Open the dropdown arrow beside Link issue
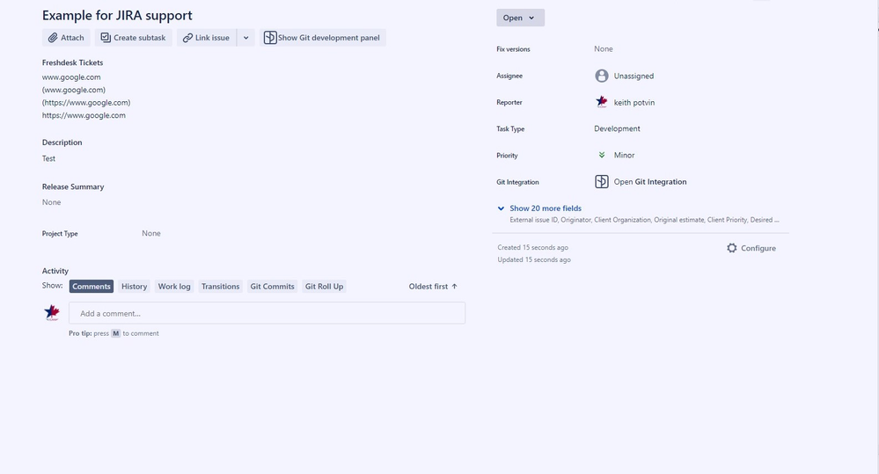The image size is (879, 474). 245,38
